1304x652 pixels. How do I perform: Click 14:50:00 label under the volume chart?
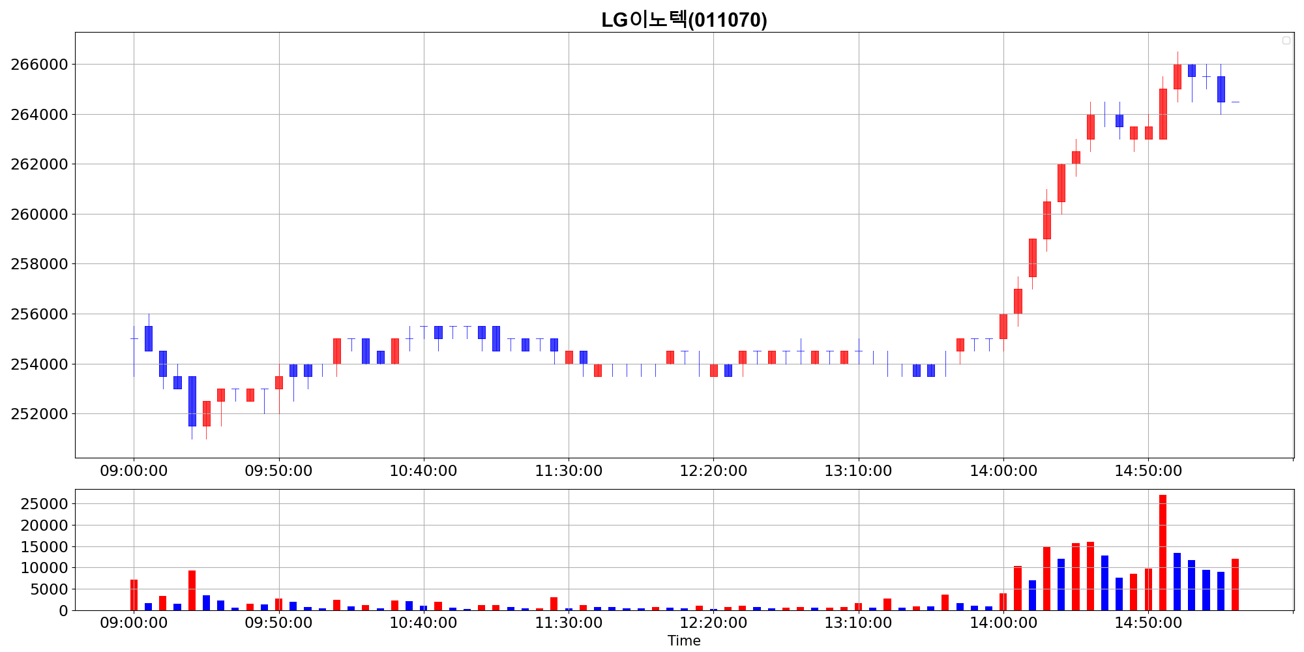[x=1148, y=623]
